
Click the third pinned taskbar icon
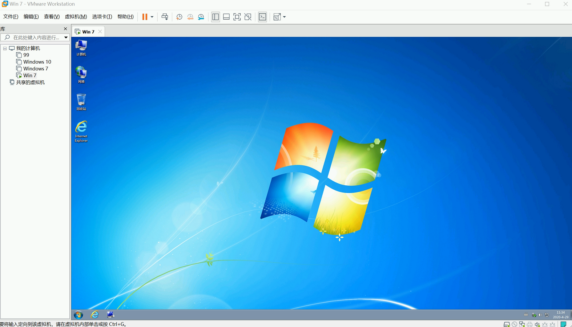[110, 315]
